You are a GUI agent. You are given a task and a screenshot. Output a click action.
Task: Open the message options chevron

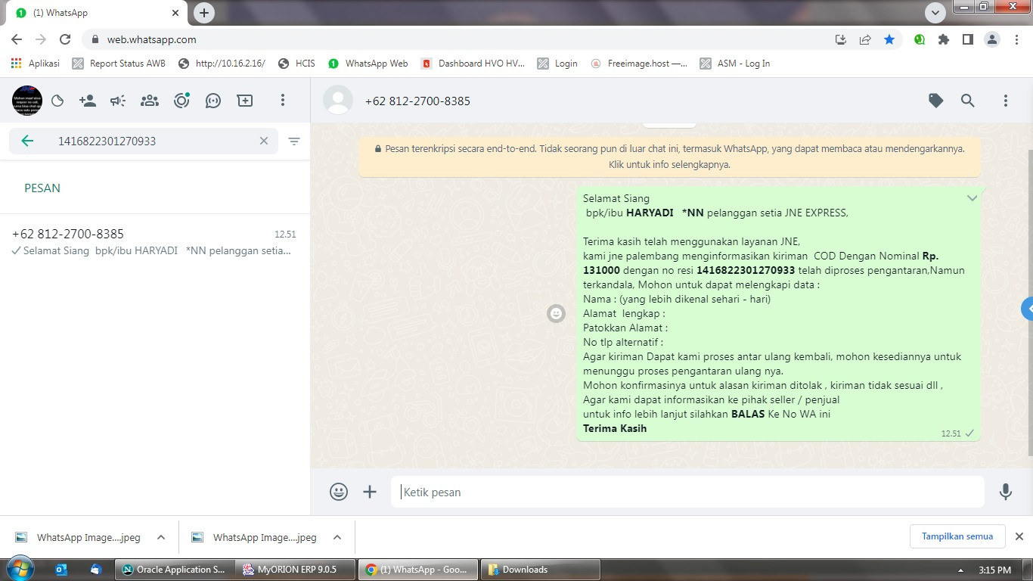972,198
